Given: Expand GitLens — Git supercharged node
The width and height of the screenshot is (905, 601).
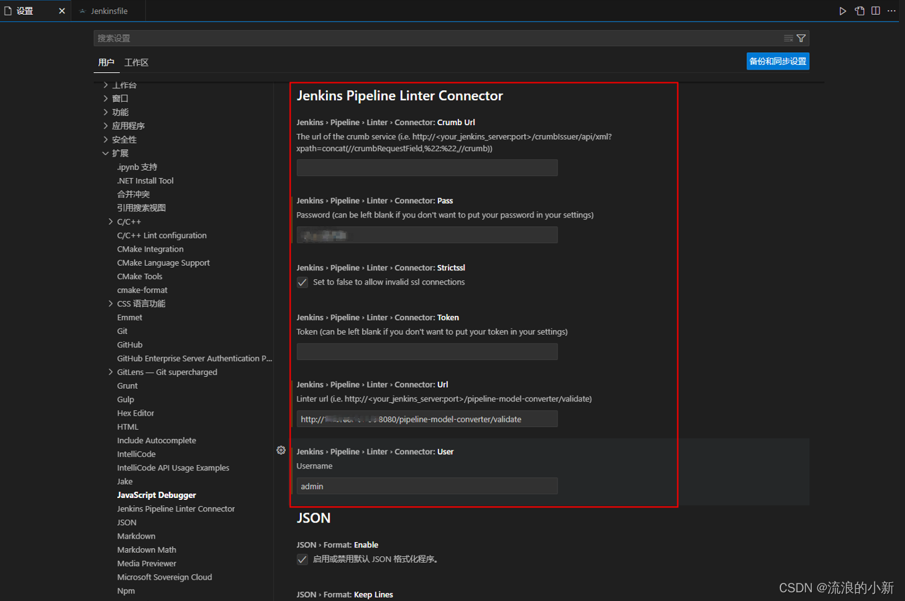Looking at the screenshot, I should tap(110, 372).
